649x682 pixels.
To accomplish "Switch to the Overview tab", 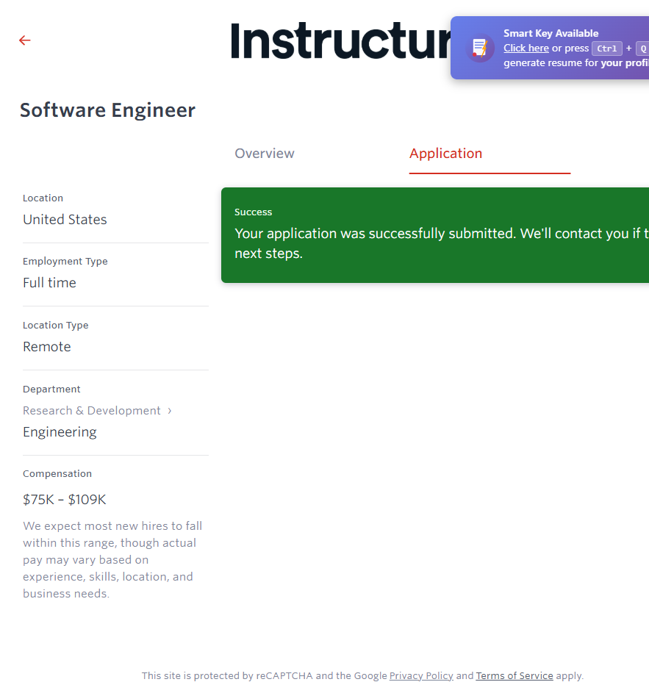I will click(x=265, y=154).
